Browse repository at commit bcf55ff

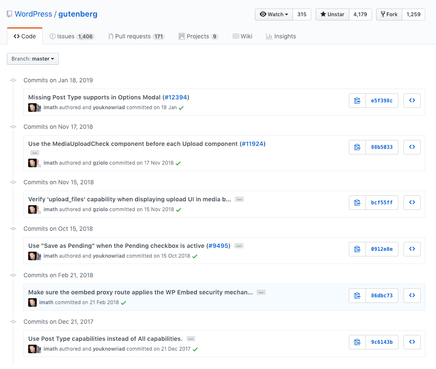[x=412, y=203]
